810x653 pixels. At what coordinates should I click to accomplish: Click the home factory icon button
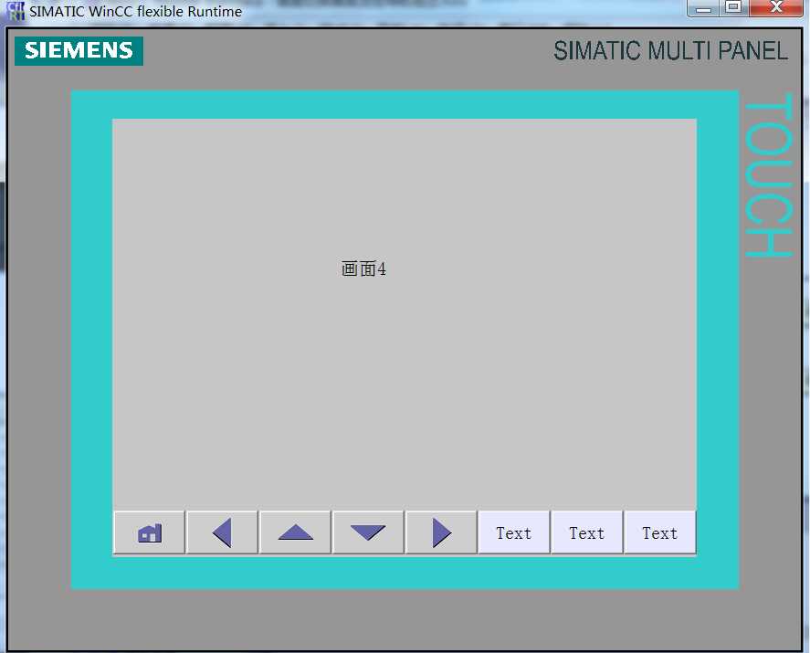(149, 532)
